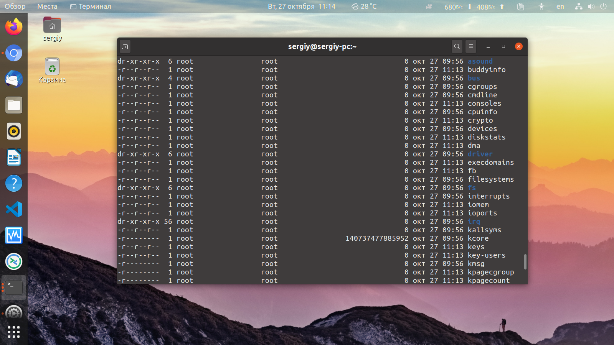Click the keys file name
The height and width of the screenshot is (345, 614).
(476, 247)
